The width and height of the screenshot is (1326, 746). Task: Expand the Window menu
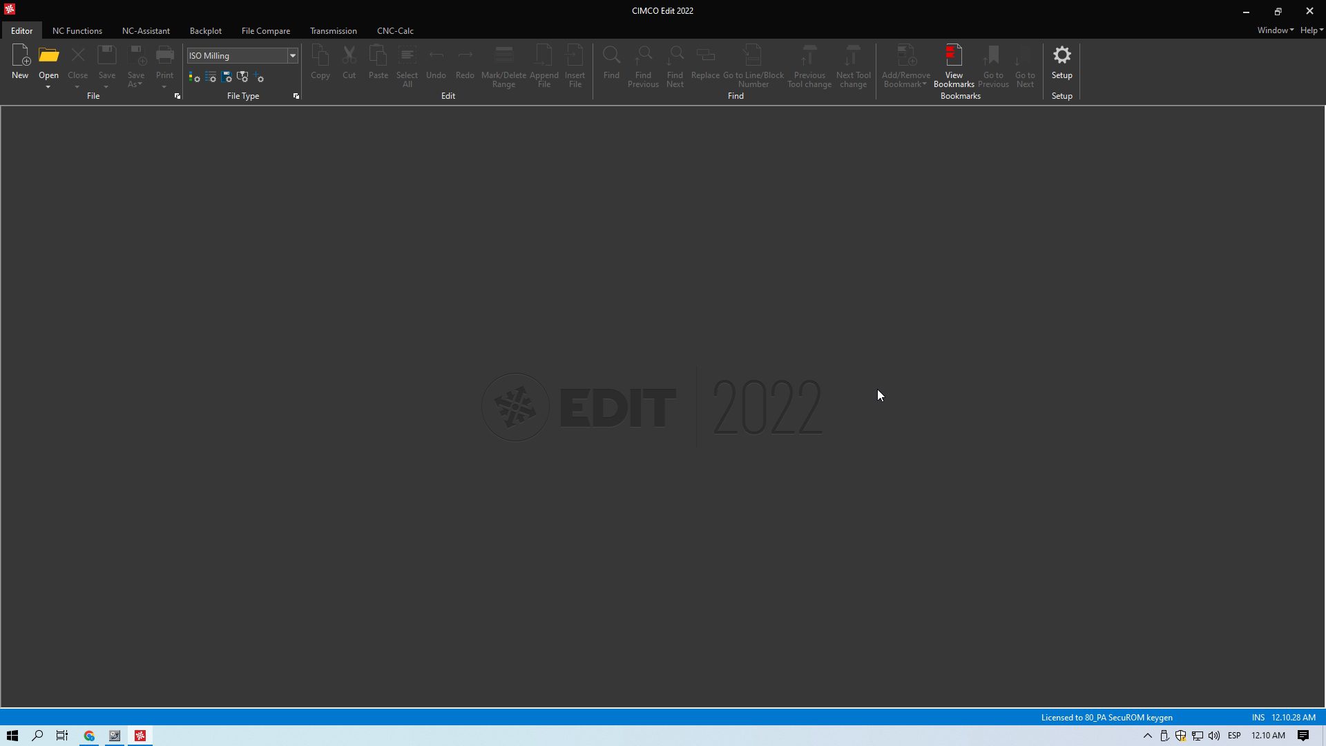1274,30
